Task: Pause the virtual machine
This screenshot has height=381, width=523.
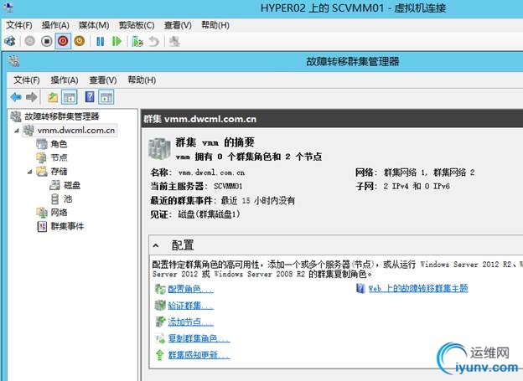Action: 100,42
